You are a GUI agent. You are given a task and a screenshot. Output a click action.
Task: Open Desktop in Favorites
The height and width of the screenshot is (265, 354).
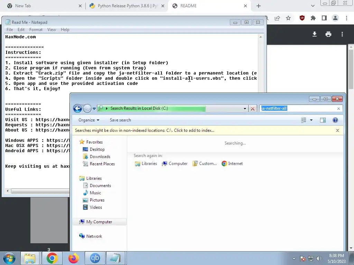(97, 149)
